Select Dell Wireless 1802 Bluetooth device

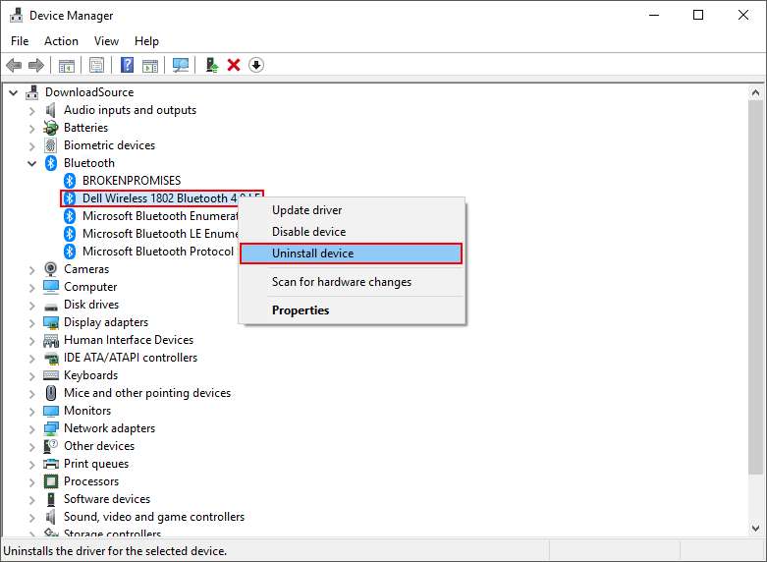click(x=162, y=198)
